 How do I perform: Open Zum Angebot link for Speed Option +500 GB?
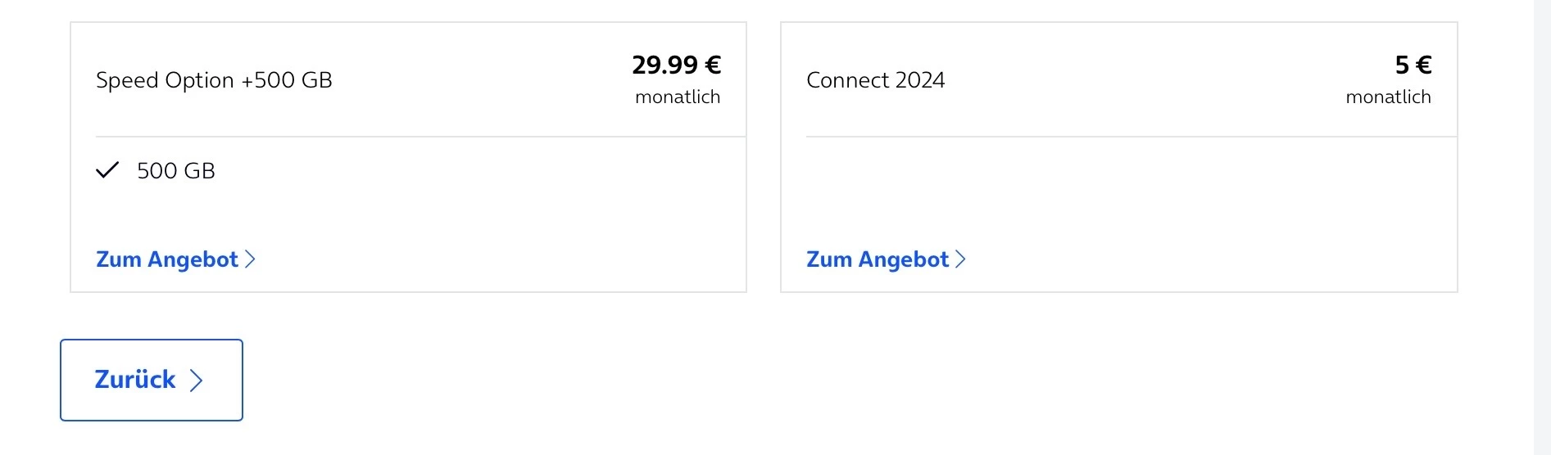[167, 259]
